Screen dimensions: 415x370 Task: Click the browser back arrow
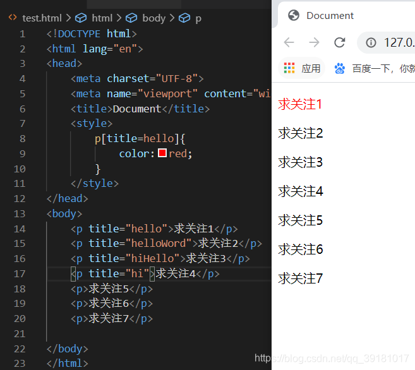pos(289,42)
